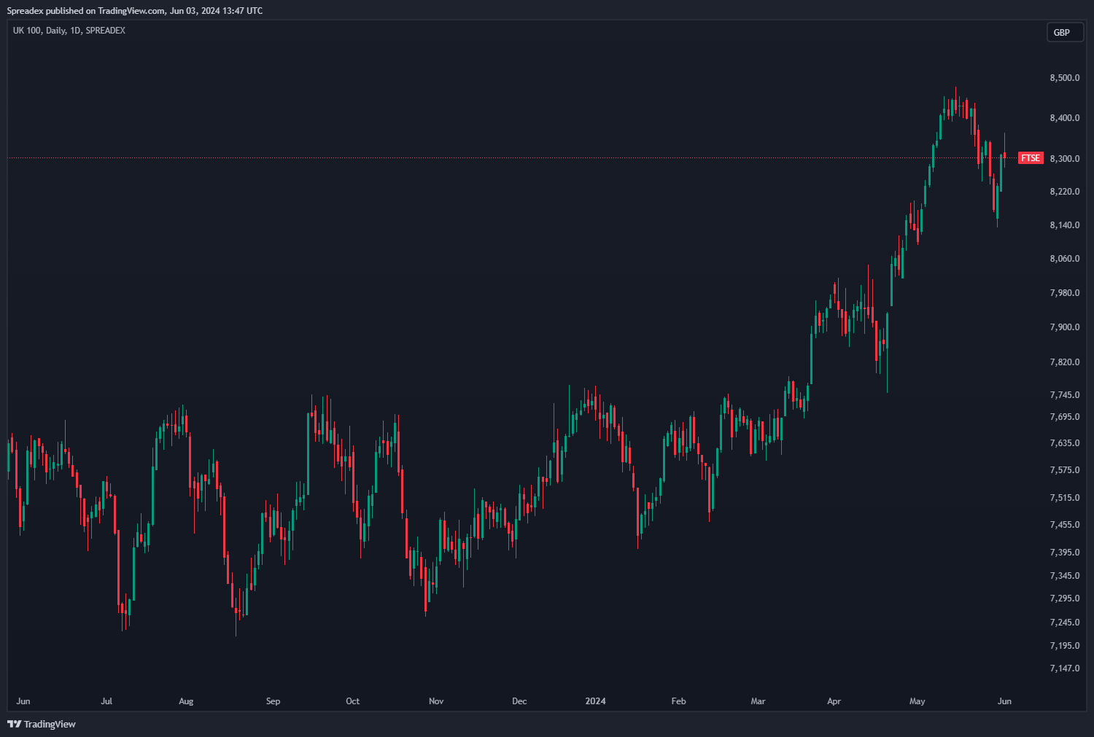1094x737 pixels.
Task: Click the 7,295.0 price axis label
Action: 1065,598
